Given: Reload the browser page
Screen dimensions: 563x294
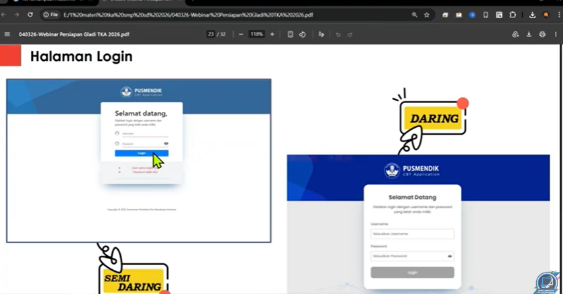Looking at the screenshot, I should [30, 15].
